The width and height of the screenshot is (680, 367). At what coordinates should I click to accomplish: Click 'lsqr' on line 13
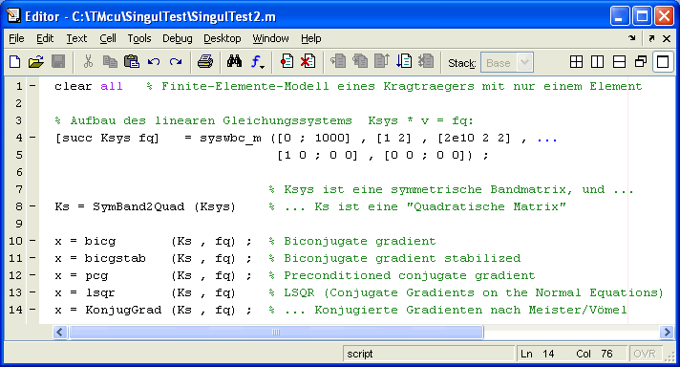pyautogui.click(x=100, y=292)
